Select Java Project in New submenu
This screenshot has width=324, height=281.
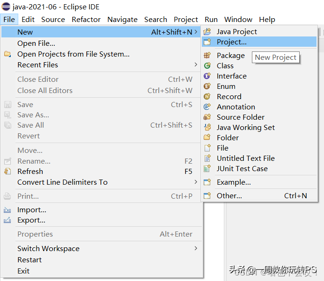pyautogui.click(x=259, y=32)
